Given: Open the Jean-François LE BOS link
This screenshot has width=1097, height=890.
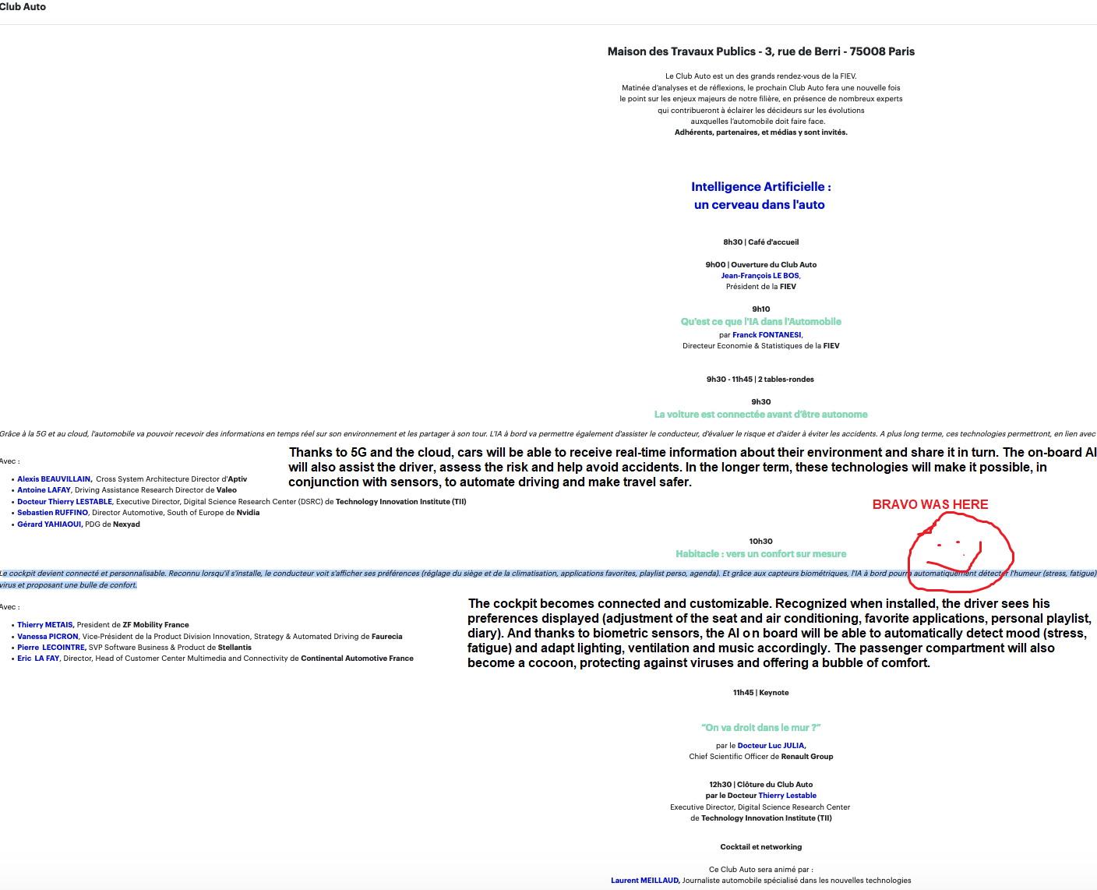Looking at the screenshot, I should pos(760,276).
